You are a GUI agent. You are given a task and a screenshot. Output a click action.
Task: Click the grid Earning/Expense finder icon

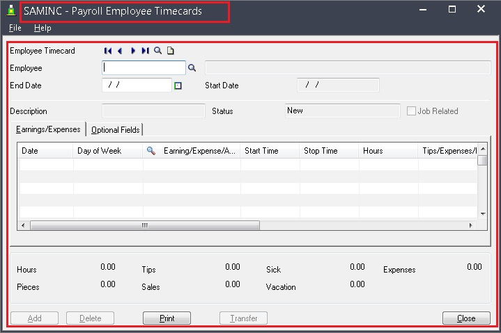pos(151,150)
